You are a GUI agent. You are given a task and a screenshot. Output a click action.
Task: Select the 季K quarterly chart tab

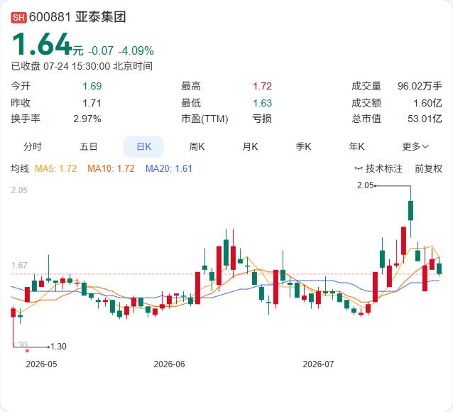[x=303, y=146]
